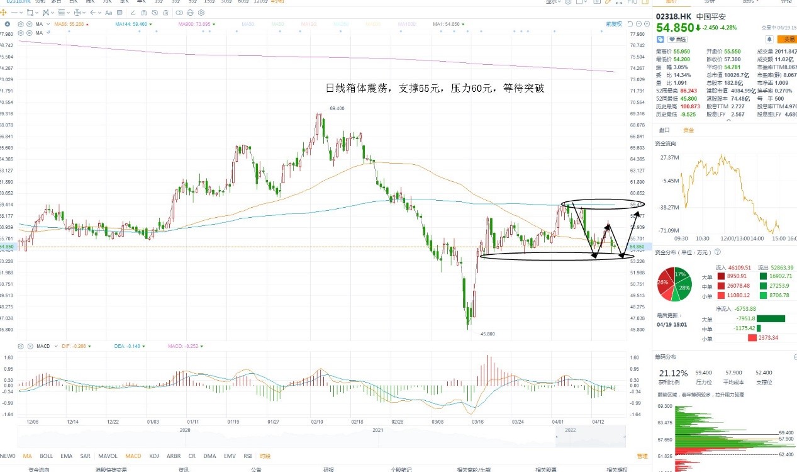This screenshot has width=797, height=472.
Task: Select the ARBR indicator tab
Action: tap(174, 456)
